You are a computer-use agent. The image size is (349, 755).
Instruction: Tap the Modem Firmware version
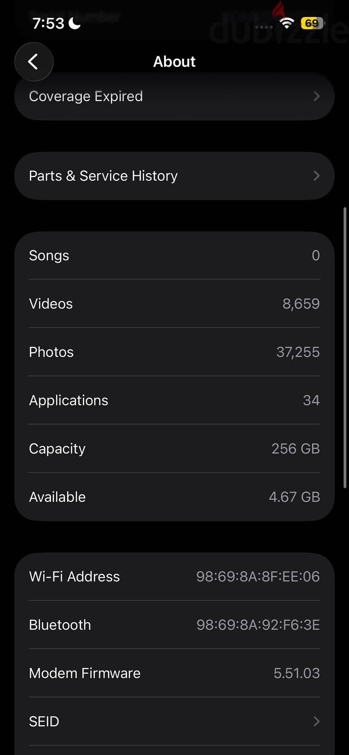click(x=297, y=673)
